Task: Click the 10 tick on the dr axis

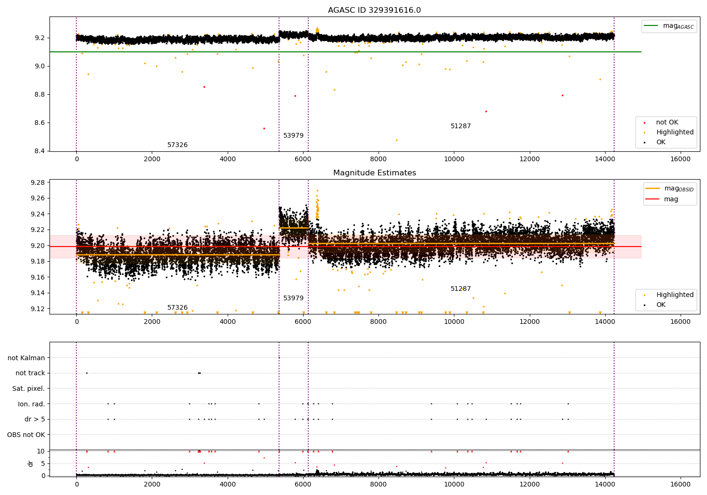Action: pyautogui.click(x=41, y=451)
